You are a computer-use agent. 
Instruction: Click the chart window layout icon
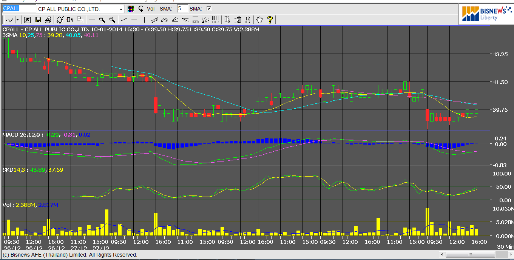80,20
